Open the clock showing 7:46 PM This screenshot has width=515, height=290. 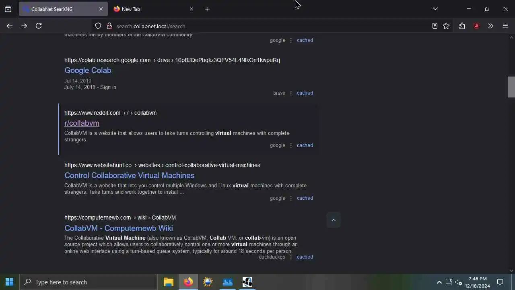(x=478, y=282)
